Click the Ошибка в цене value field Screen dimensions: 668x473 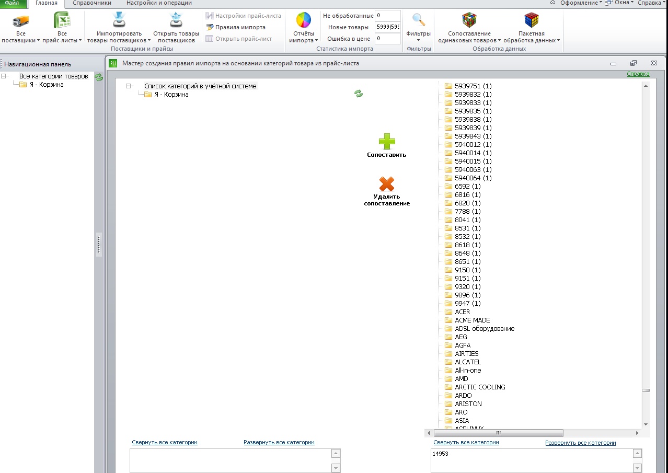(x=388, y=39)
